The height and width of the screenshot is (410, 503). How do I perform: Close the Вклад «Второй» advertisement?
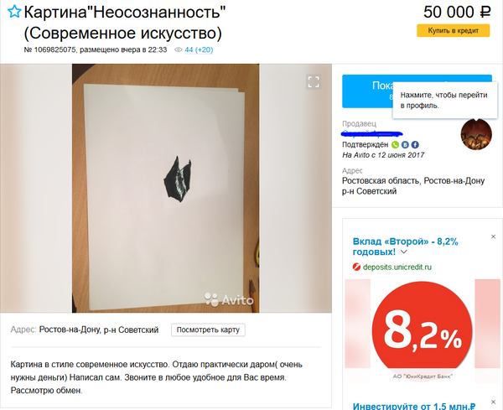[x=494, y=236]
